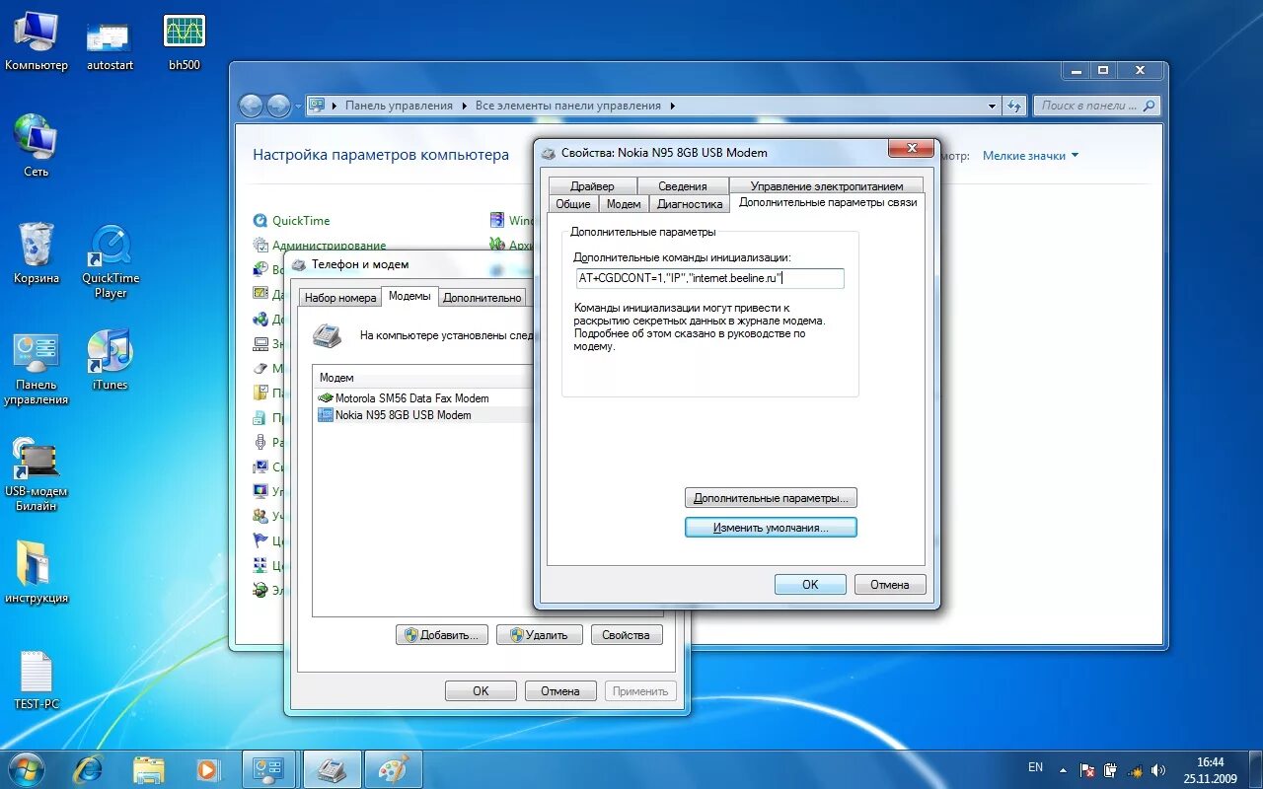The height and width of the screenshot is (789, 1263).
Task: Click Отмена in Телефон и модем window
Action: [x=559, y=690]
